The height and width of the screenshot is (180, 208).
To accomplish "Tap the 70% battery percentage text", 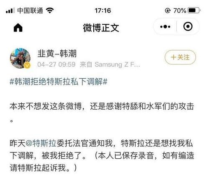I will click(180, 10).
